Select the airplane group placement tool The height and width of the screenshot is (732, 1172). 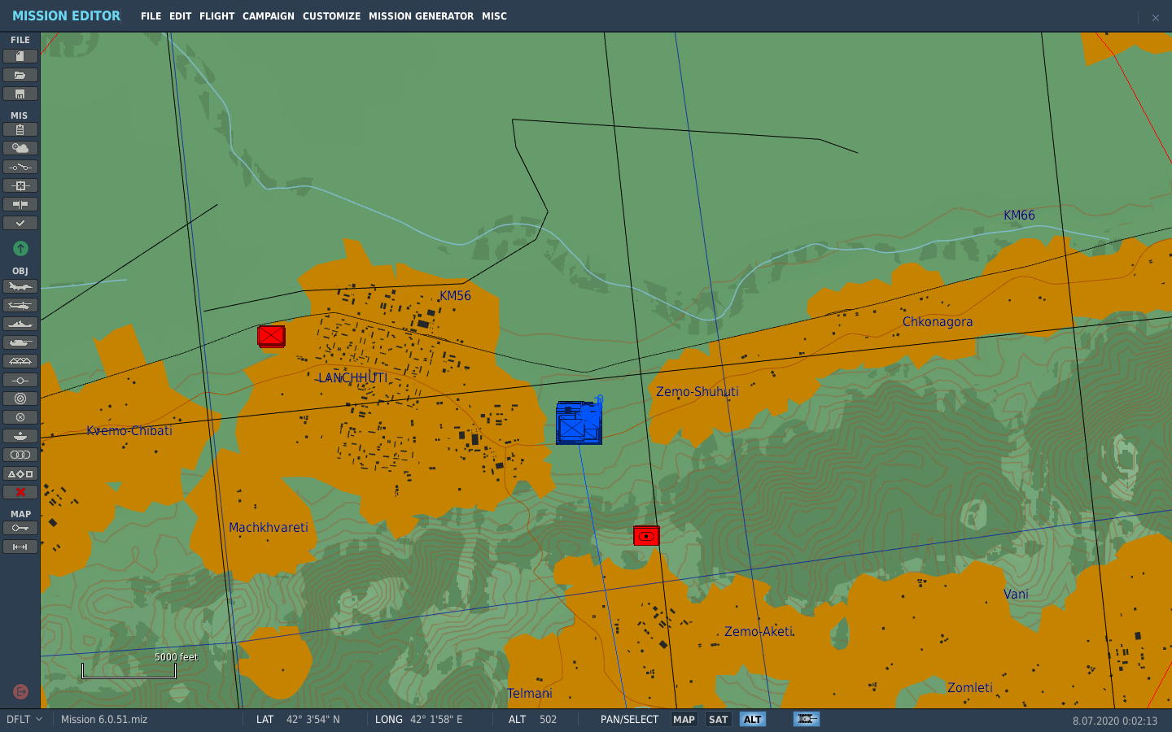pyautogui.click(x=20, y=286)
